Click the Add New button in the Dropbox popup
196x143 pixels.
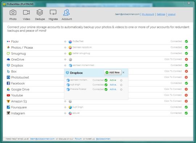coord(113,72)
